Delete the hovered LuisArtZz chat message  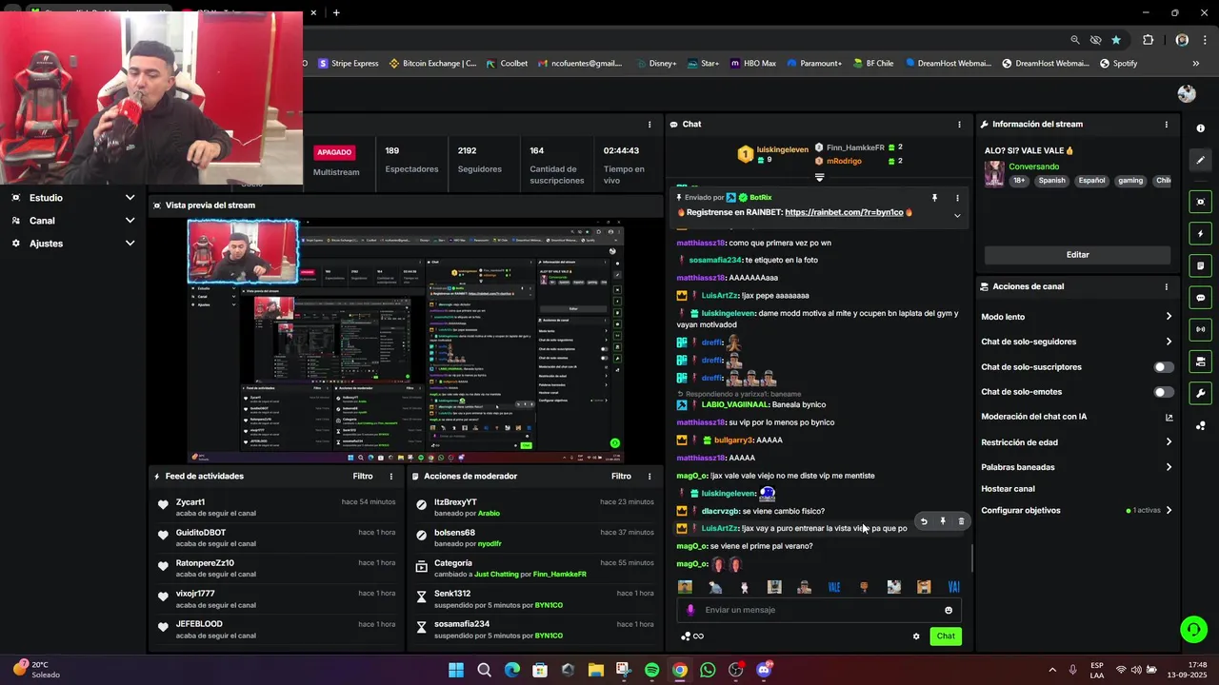[961, 521]
